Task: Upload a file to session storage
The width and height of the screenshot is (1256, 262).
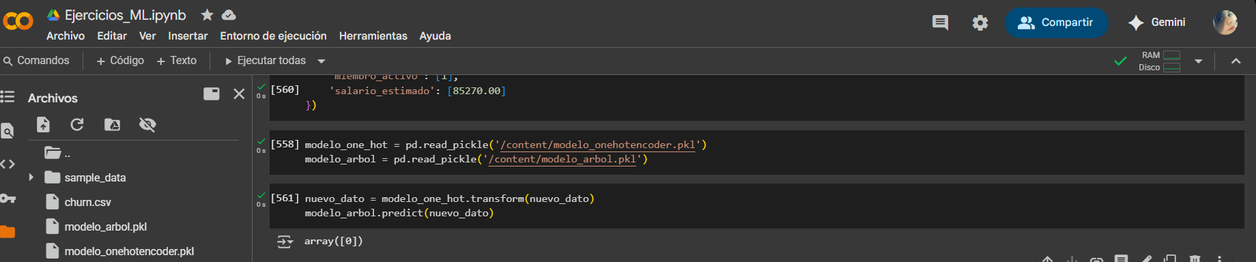Action: (x=43, y=124)
